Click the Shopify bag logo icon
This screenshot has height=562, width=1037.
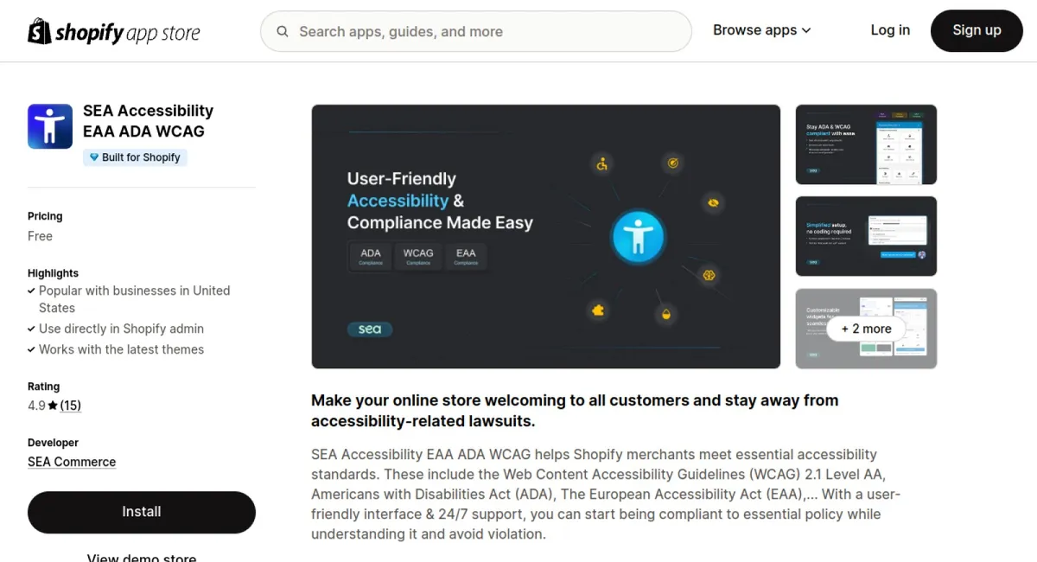tap(40, 31)
